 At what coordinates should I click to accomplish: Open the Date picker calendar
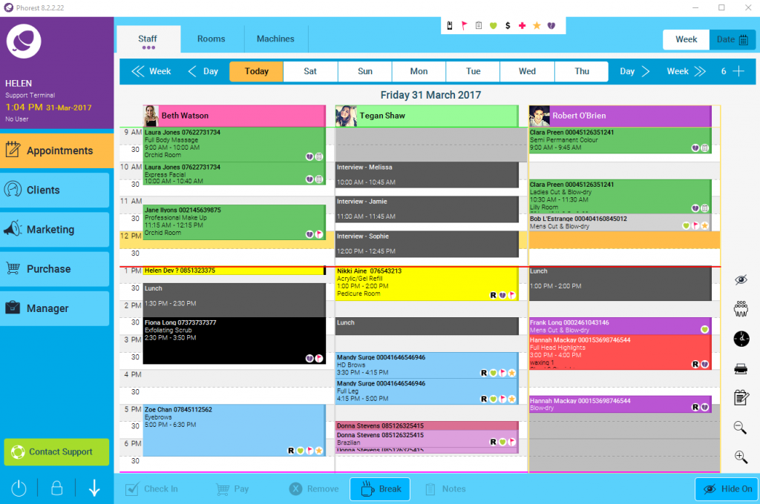coord(732,39)
